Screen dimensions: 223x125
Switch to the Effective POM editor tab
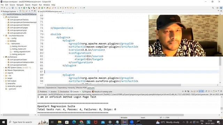[81, 88]
